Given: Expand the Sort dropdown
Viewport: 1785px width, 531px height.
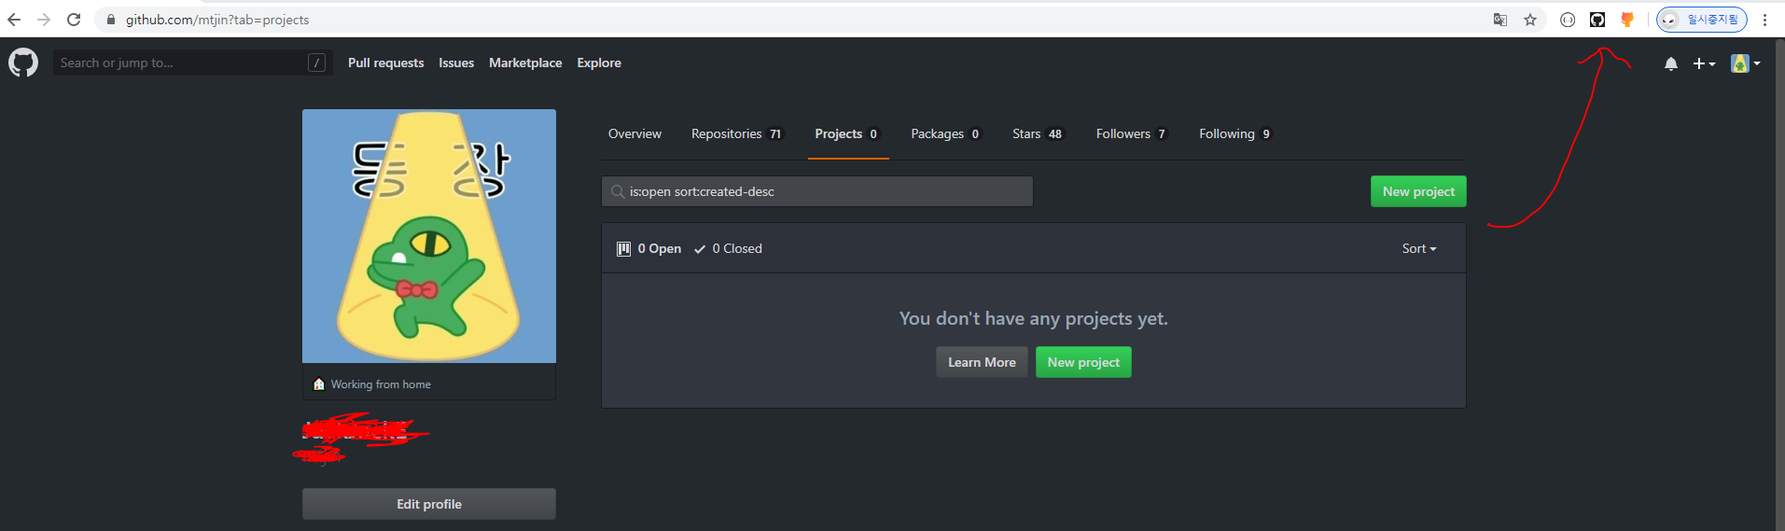Looking at the screenshot, I should (1419, 248).
